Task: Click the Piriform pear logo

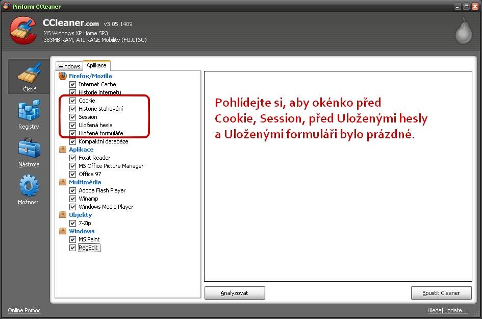Action: [x=464, y=31]
